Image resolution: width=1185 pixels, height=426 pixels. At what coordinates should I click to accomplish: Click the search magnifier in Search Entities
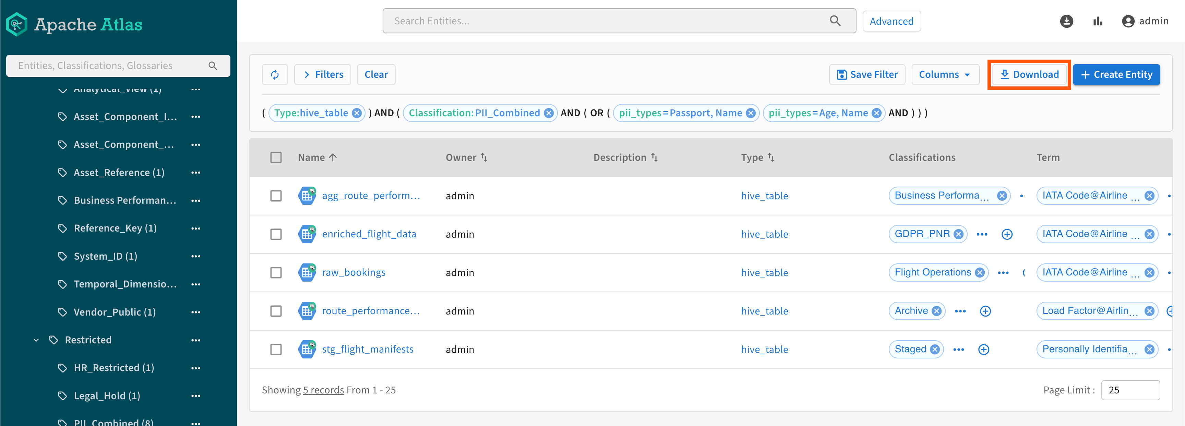pos(835,21)
